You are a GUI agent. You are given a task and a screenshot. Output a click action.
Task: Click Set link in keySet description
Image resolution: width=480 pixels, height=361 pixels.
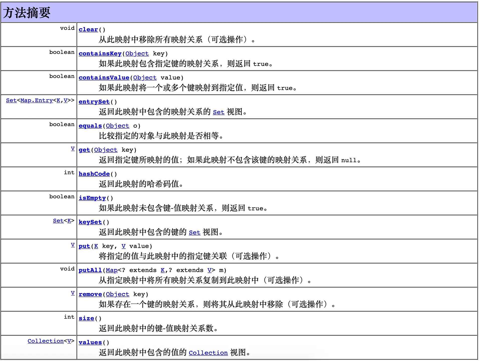coord(195,233)
